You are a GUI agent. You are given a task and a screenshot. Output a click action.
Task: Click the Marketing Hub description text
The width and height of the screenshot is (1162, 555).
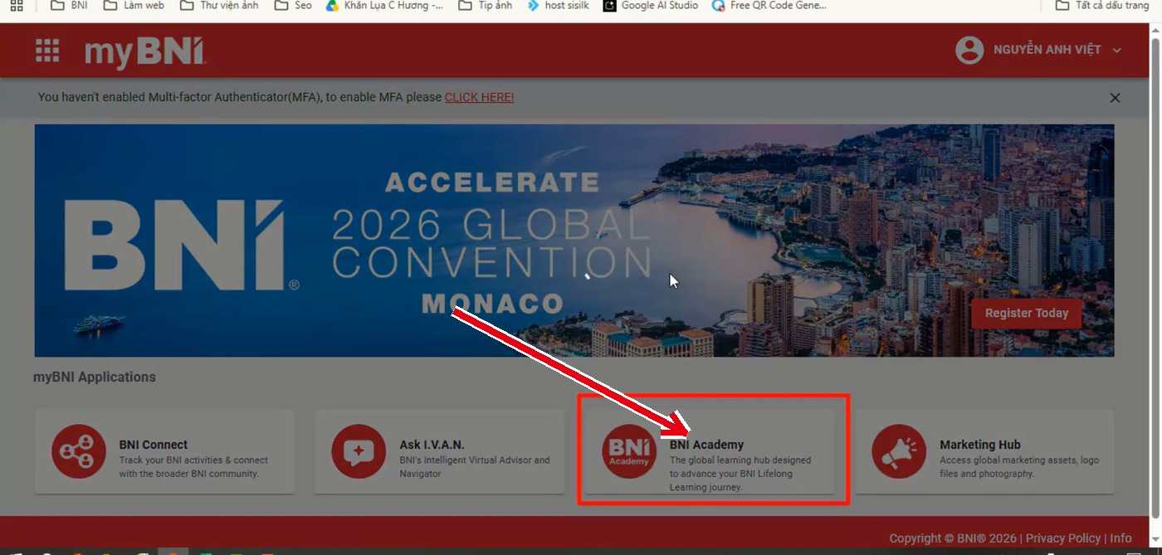[1019, 467]
